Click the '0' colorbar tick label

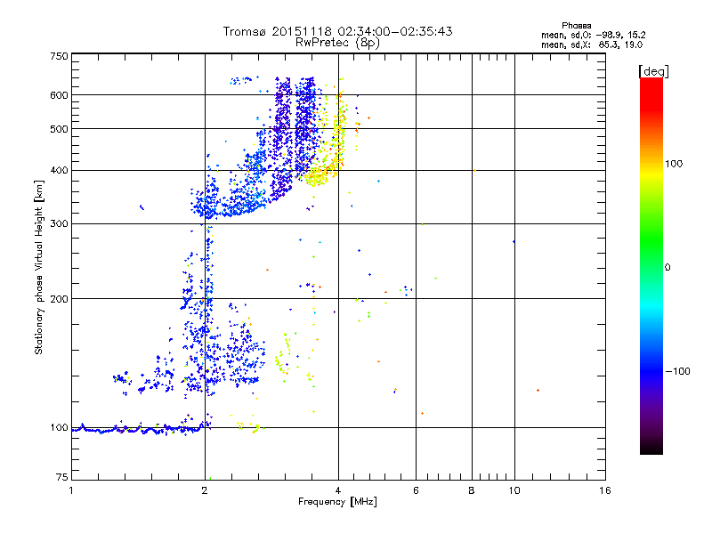point(667,268)
